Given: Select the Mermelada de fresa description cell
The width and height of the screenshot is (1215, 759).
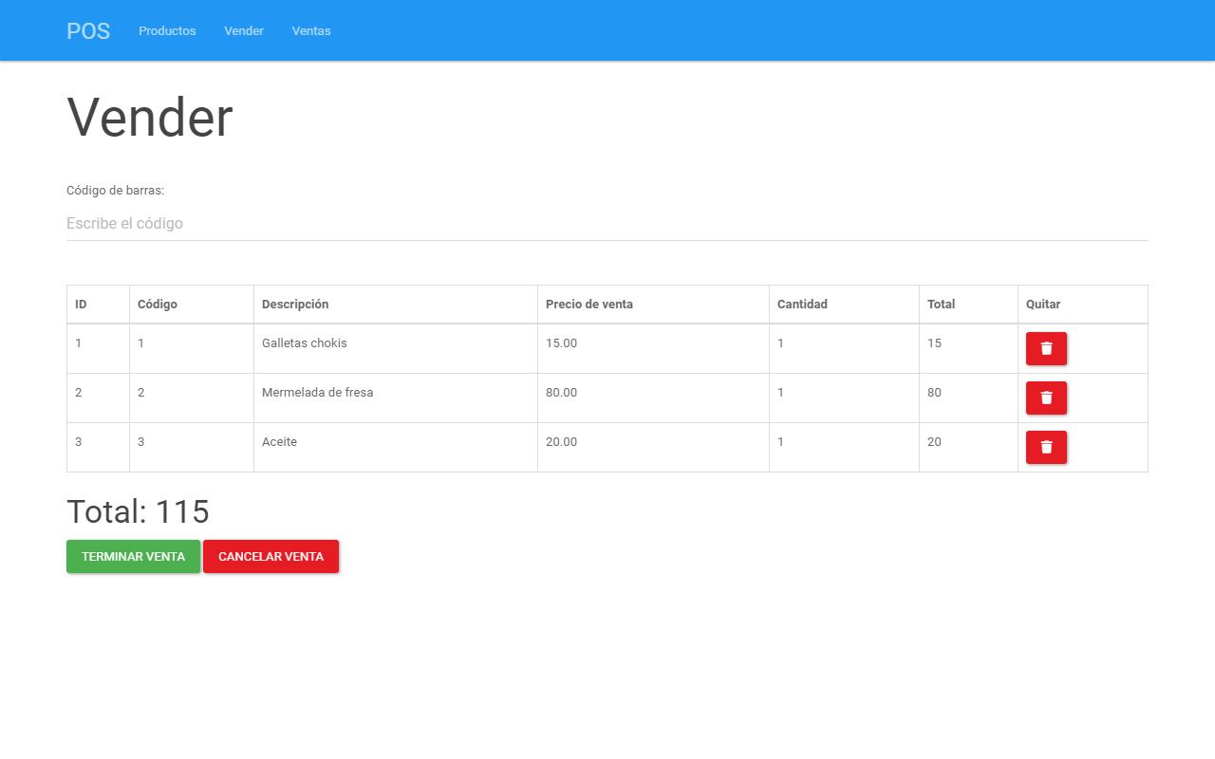Looking at the screenshot, I should [x=317, y=393].
